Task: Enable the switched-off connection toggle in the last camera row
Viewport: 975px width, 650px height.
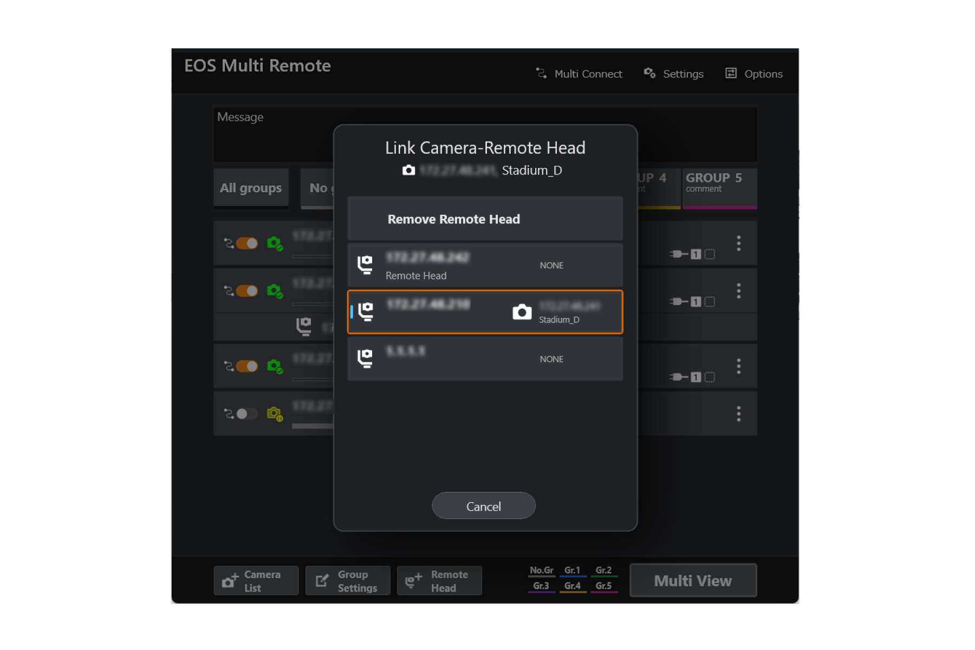Action: 247,414
